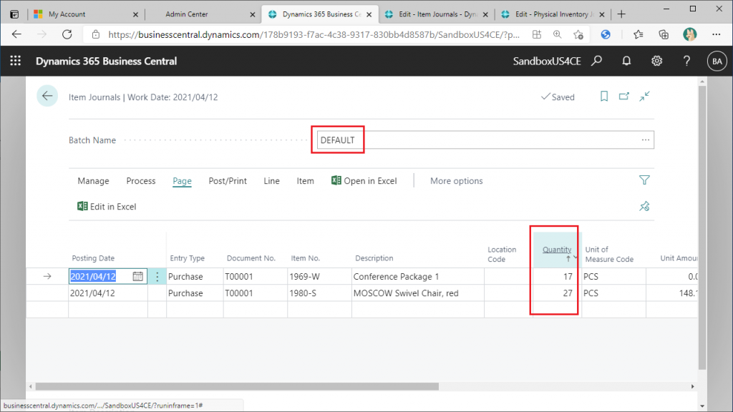
Task: Close the Admin Center tab
Action: point(253,14)
